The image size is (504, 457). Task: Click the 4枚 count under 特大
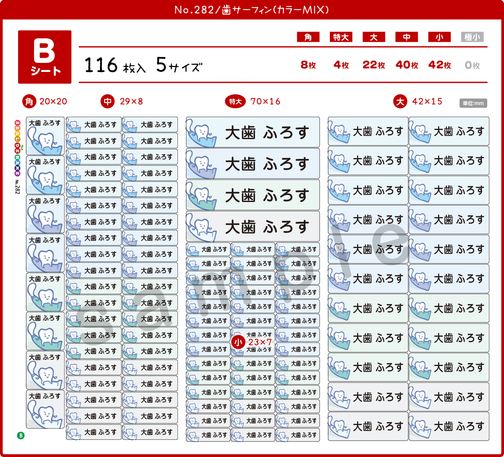coord(341,65)
